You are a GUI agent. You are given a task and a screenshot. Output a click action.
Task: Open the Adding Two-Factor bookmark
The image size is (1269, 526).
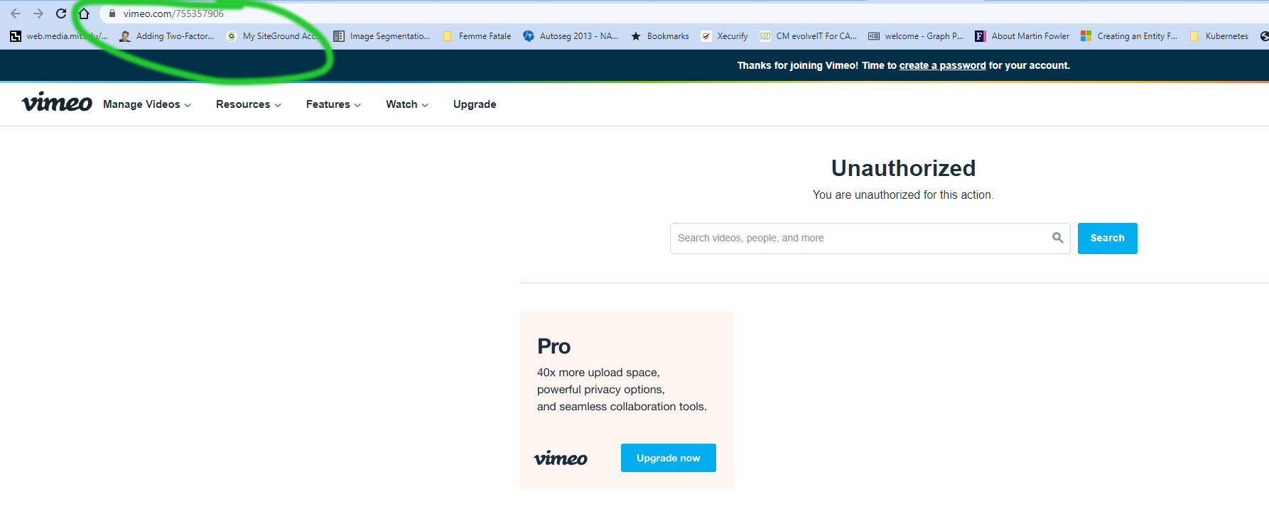tap(167, 36)
